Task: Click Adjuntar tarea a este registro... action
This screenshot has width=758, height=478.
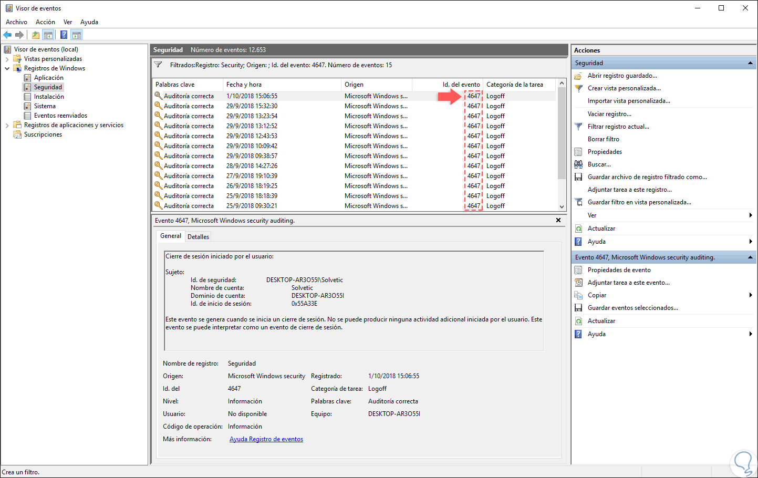Action: [x=630, y=190]
